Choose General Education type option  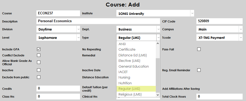click(x=136, y=66)
